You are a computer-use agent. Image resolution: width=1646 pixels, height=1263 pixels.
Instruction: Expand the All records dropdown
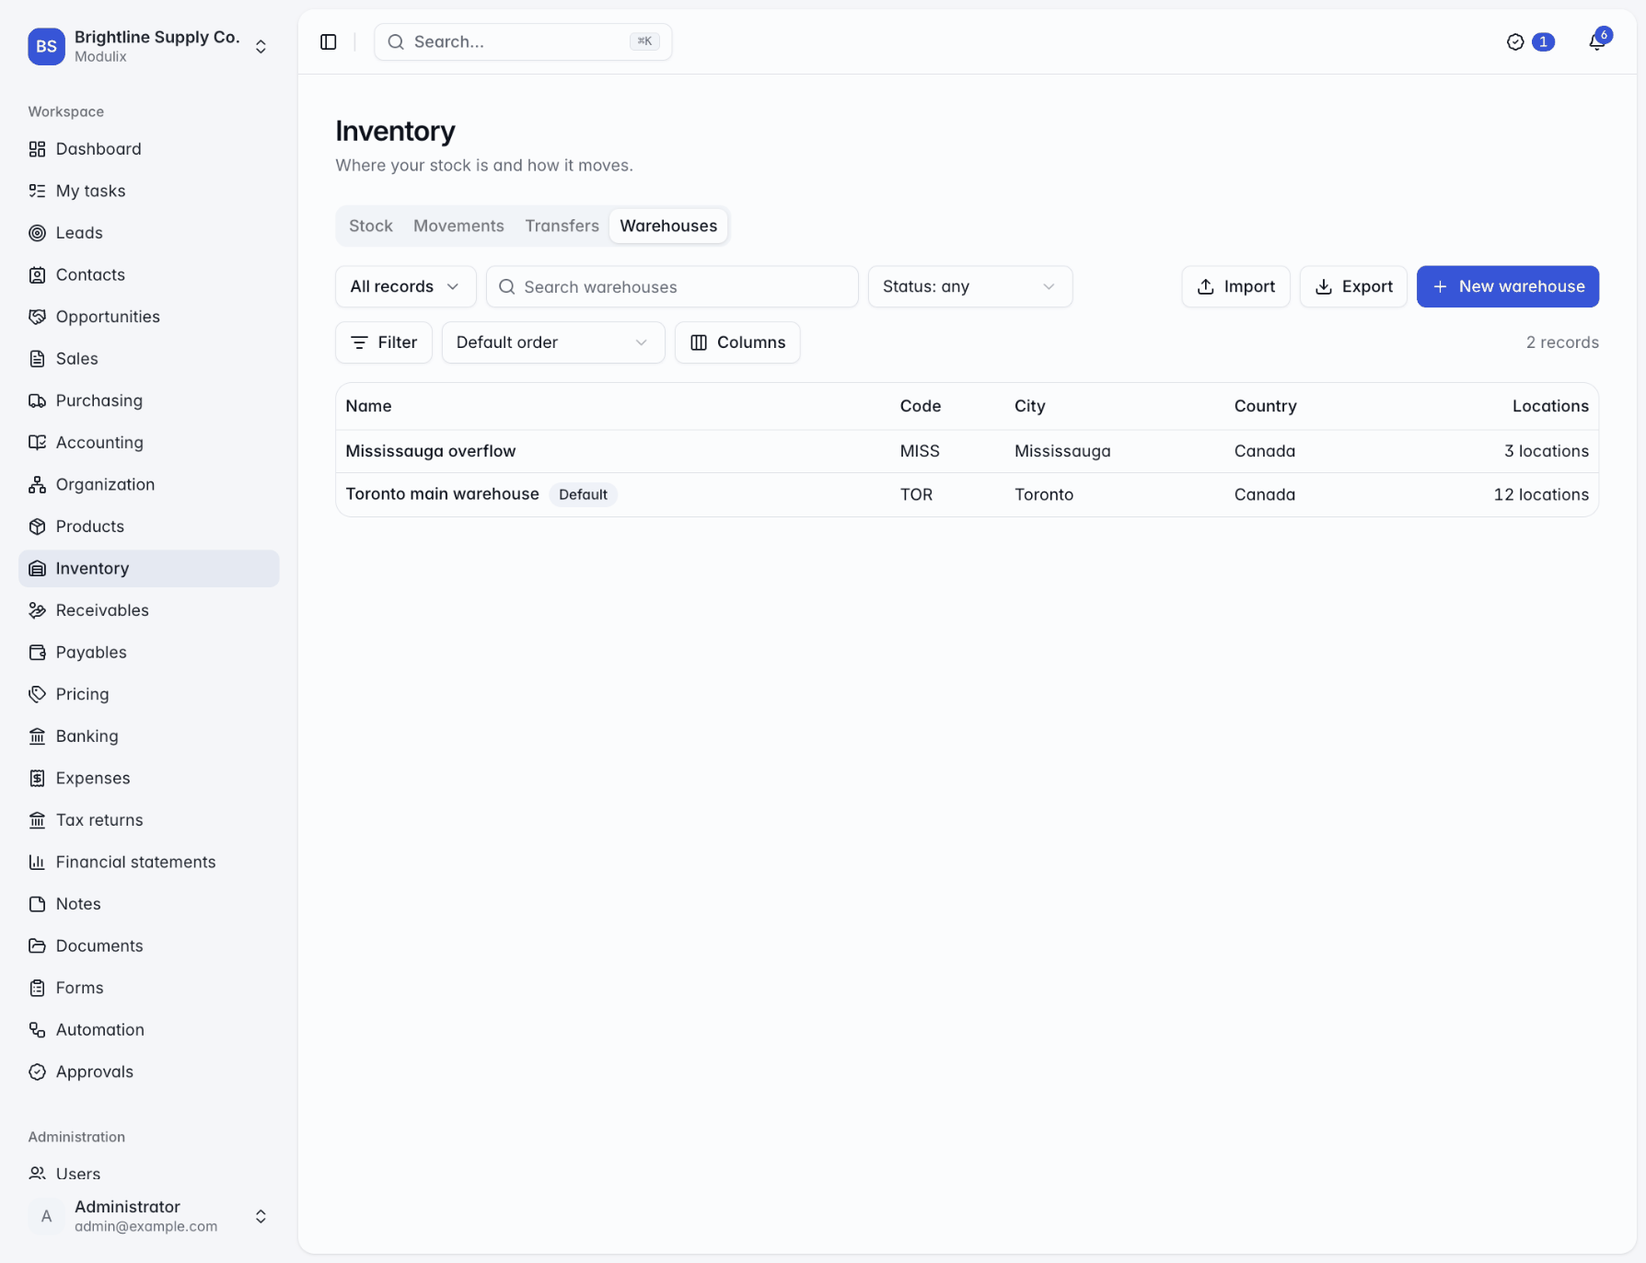pos(405,286)
